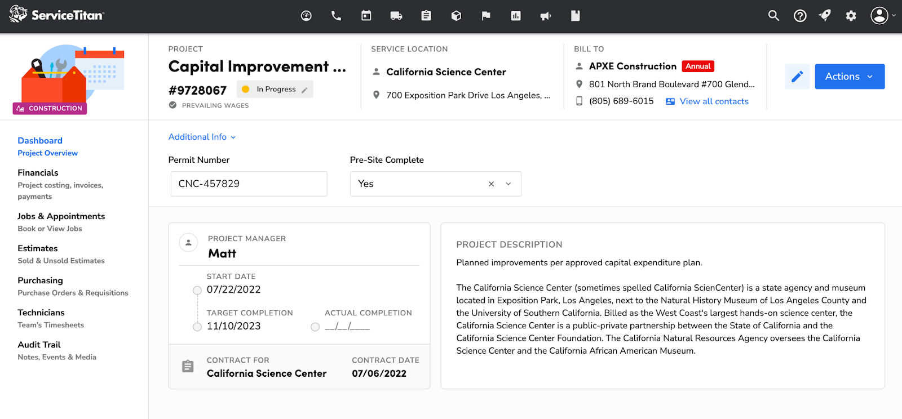This screenshot has height=419, width=902.
Task: Open the help question mark icon
Action: click(x=800, y=16)
